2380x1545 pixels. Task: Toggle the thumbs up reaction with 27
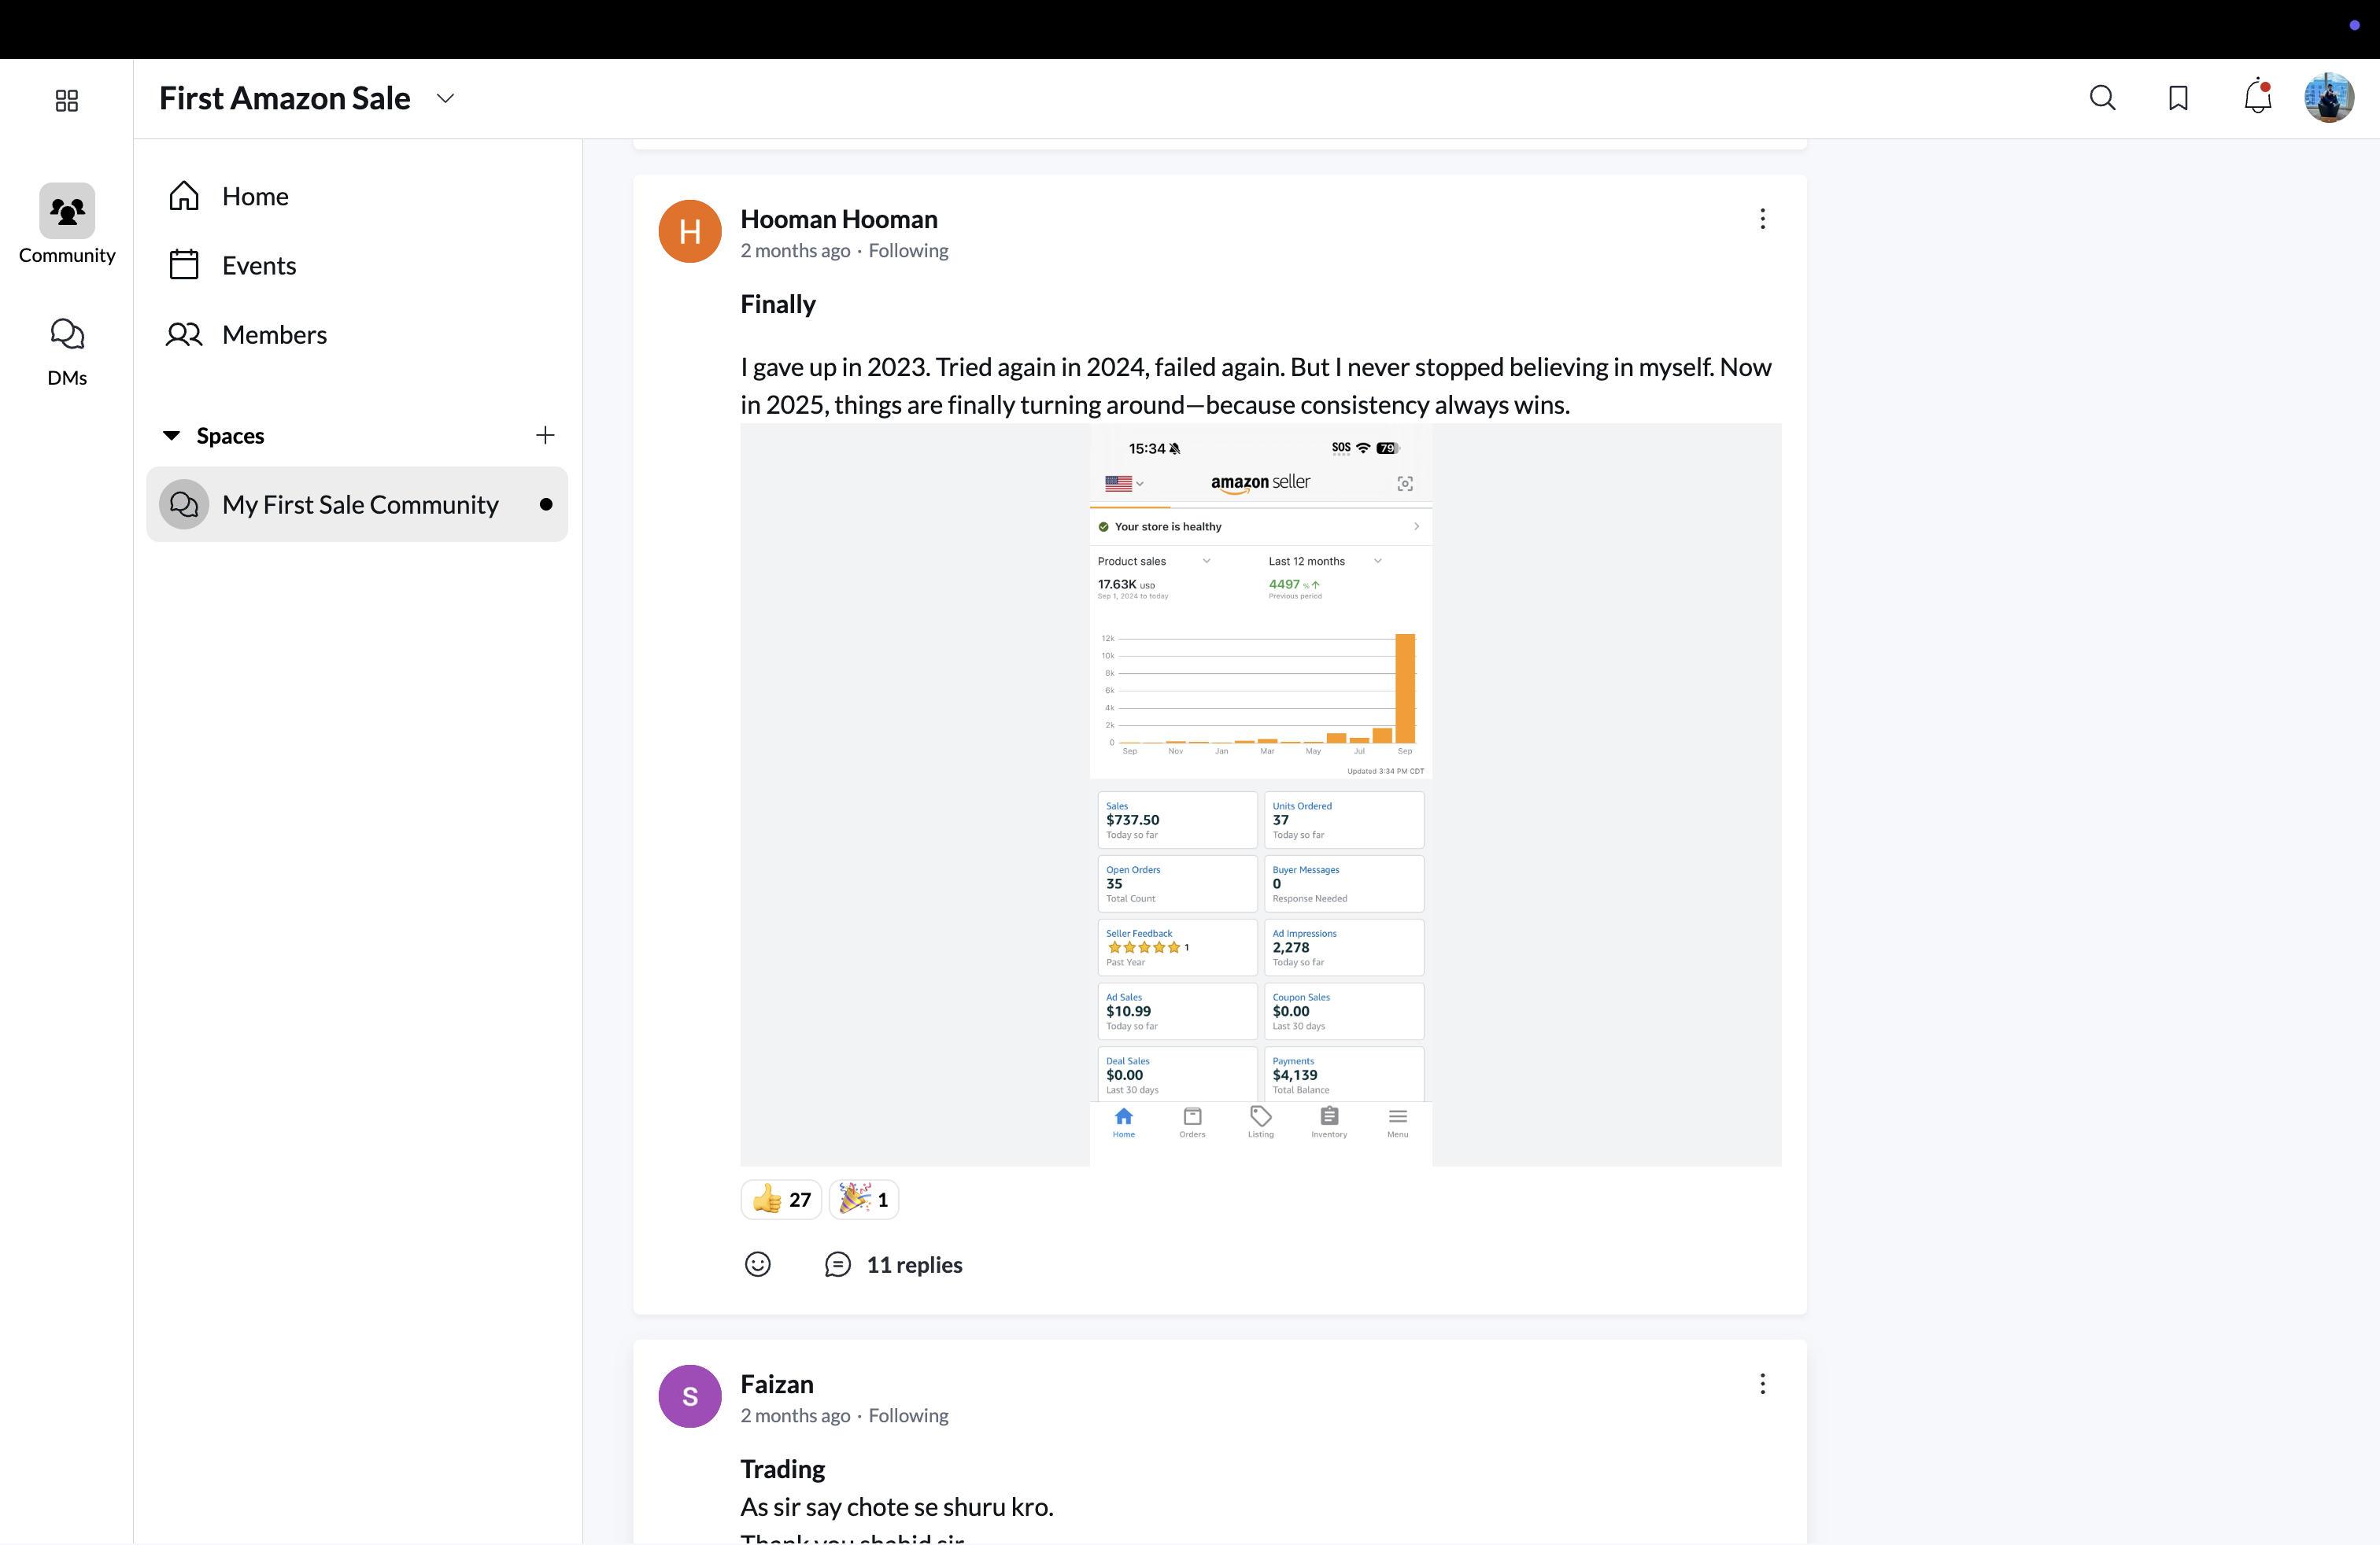[782, 1199]
